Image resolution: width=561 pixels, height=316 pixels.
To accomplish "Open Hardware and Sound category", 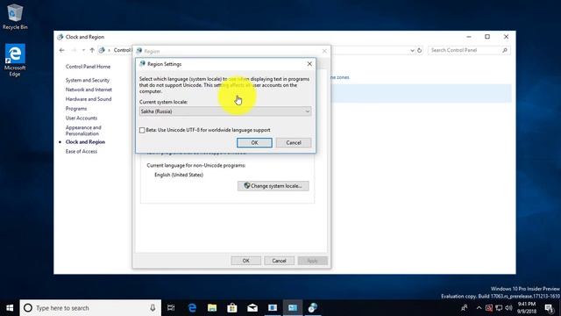I will (89, 99).
